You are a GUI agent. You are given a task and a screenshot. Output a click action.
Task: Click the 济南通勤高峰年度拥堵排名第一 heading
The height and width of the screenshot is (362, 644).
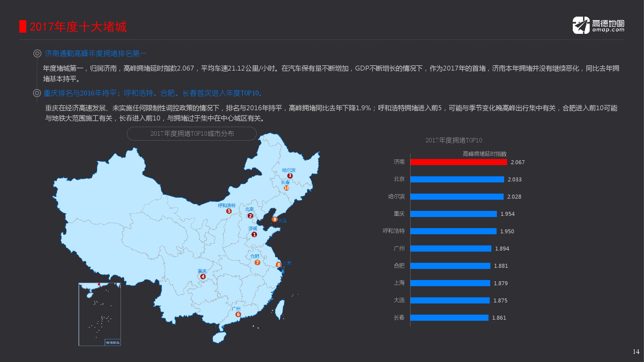click(95, 53)
